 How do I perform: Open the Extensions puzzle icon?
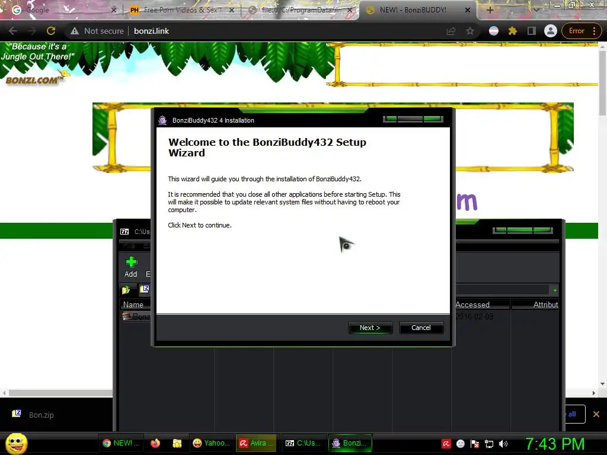pyautogui.click(x=513, y=31)
